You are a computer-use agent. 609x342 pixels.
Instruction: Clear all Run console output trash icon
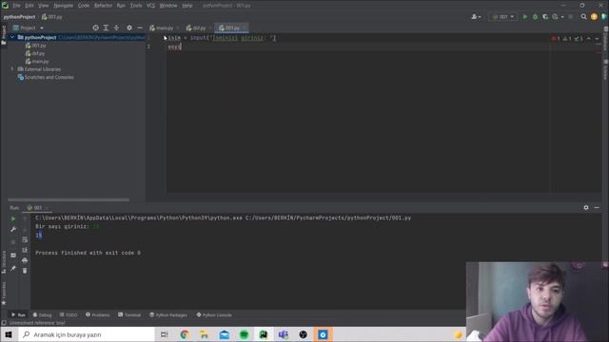[x=25, y=271]
